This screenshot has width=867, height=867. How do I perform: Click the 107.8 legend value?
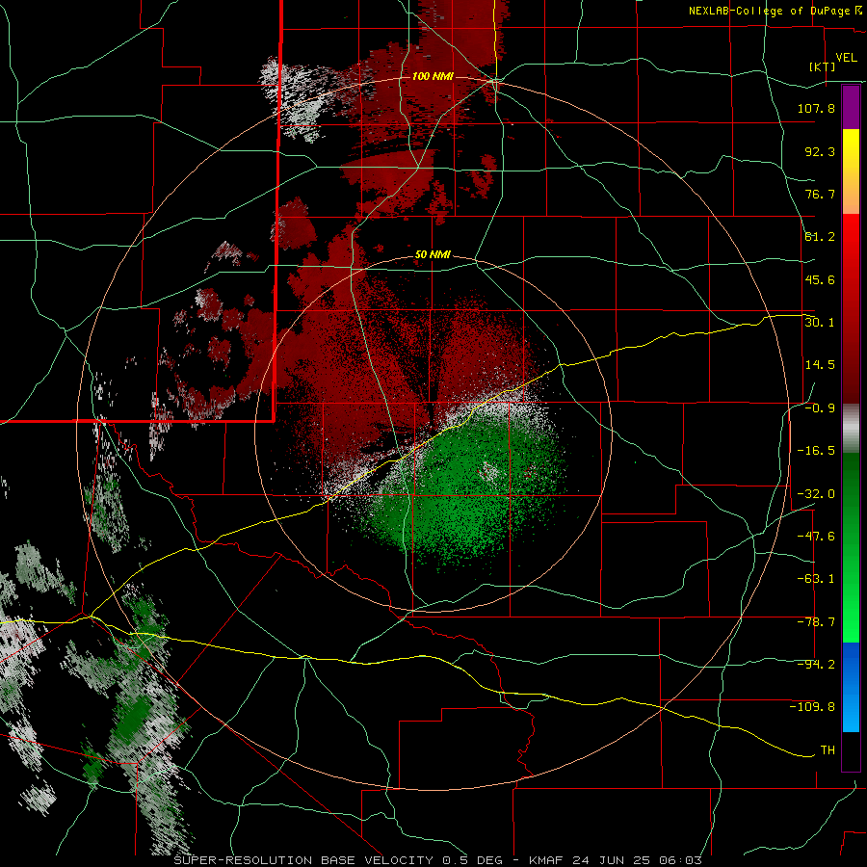click(x=816, y=108)
